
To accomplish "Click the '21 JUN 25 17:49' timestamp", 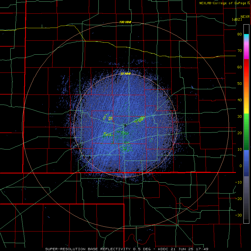I will [190, 249].
